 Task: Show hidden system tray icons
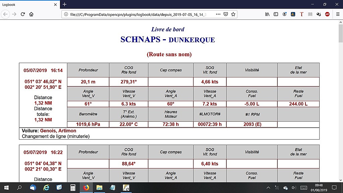[x=268, y=188]
